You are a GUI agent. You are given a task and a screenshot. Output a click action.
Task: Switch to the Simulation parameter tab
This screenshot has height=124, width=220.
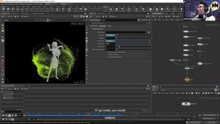(102, 26)
